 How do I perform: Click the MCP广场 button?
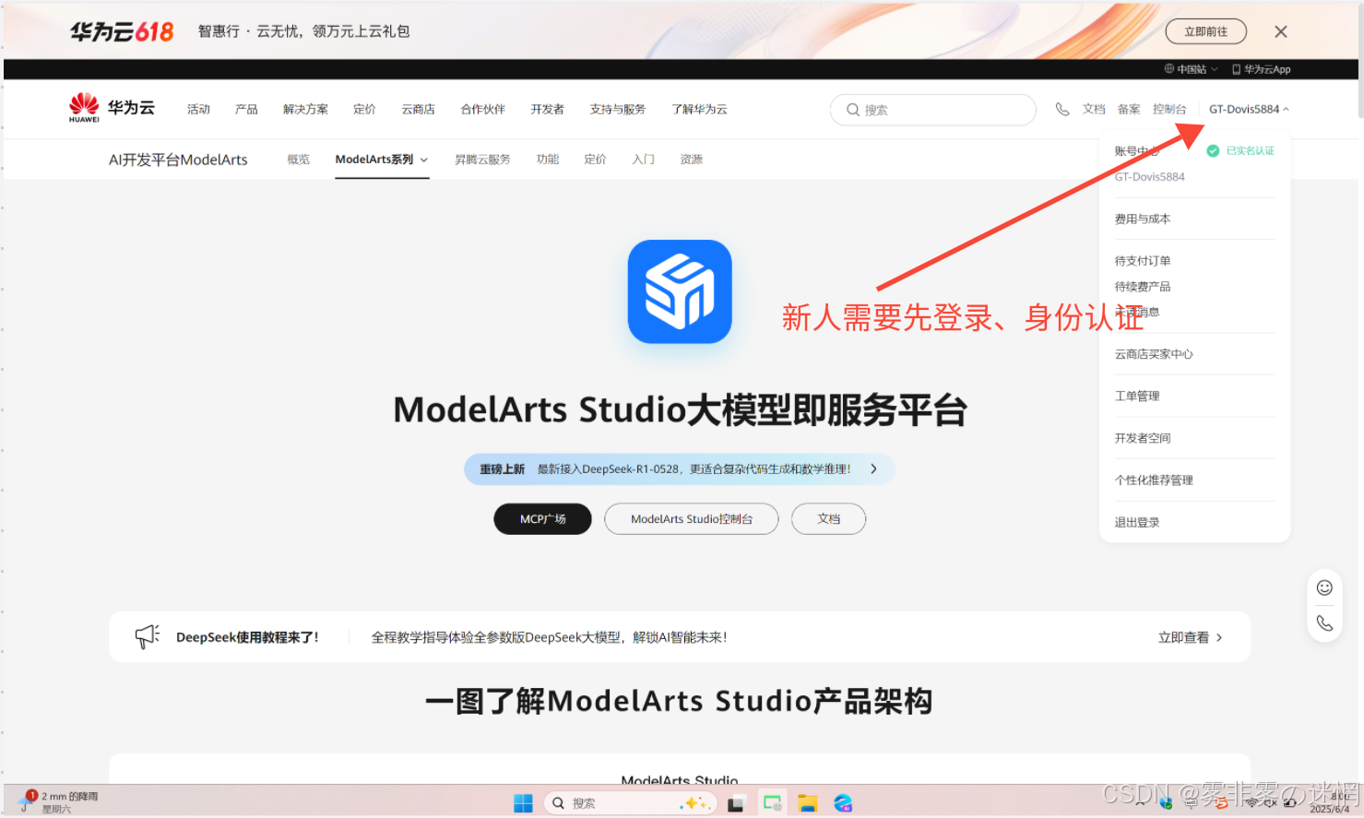542,519
